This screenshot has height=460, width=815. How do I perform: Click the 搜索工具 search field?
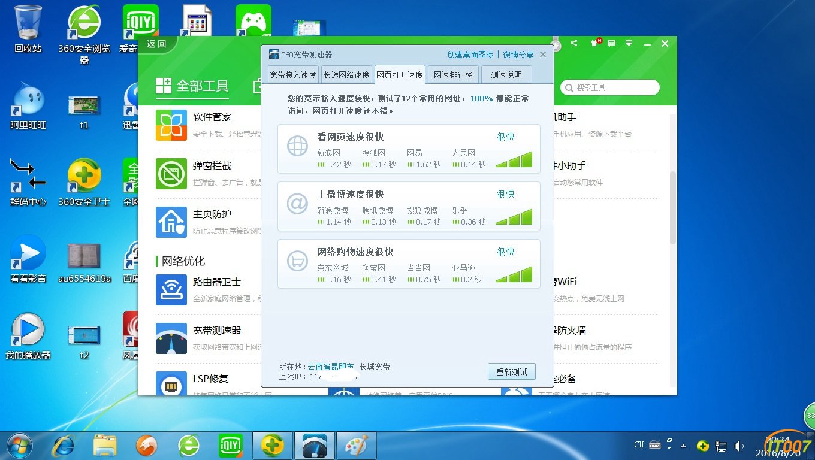(610, 87)
